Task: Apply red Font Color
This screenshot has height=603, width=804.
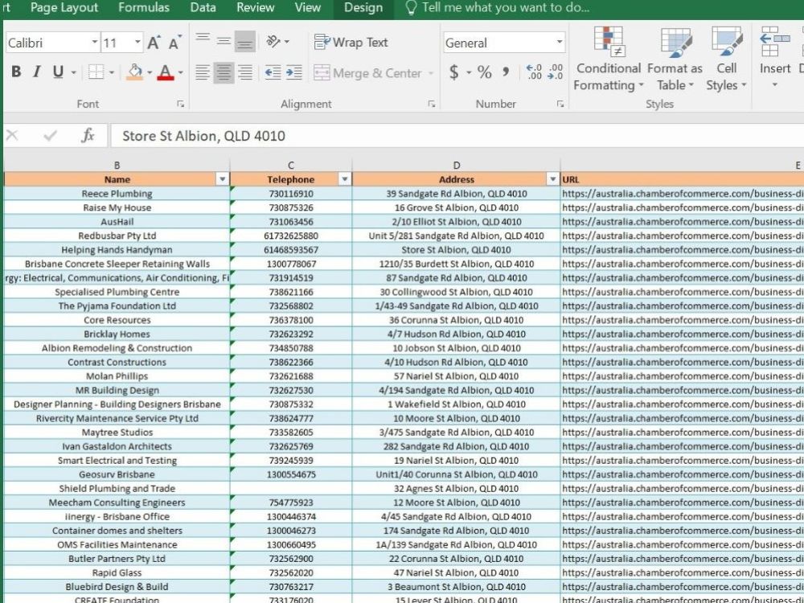Action: 165,72
